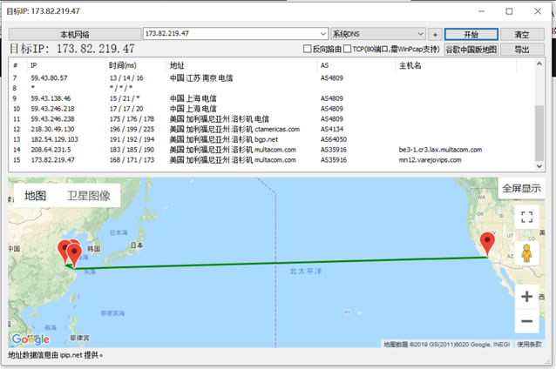Toggle the TCP port 80 checkbox

348,50
